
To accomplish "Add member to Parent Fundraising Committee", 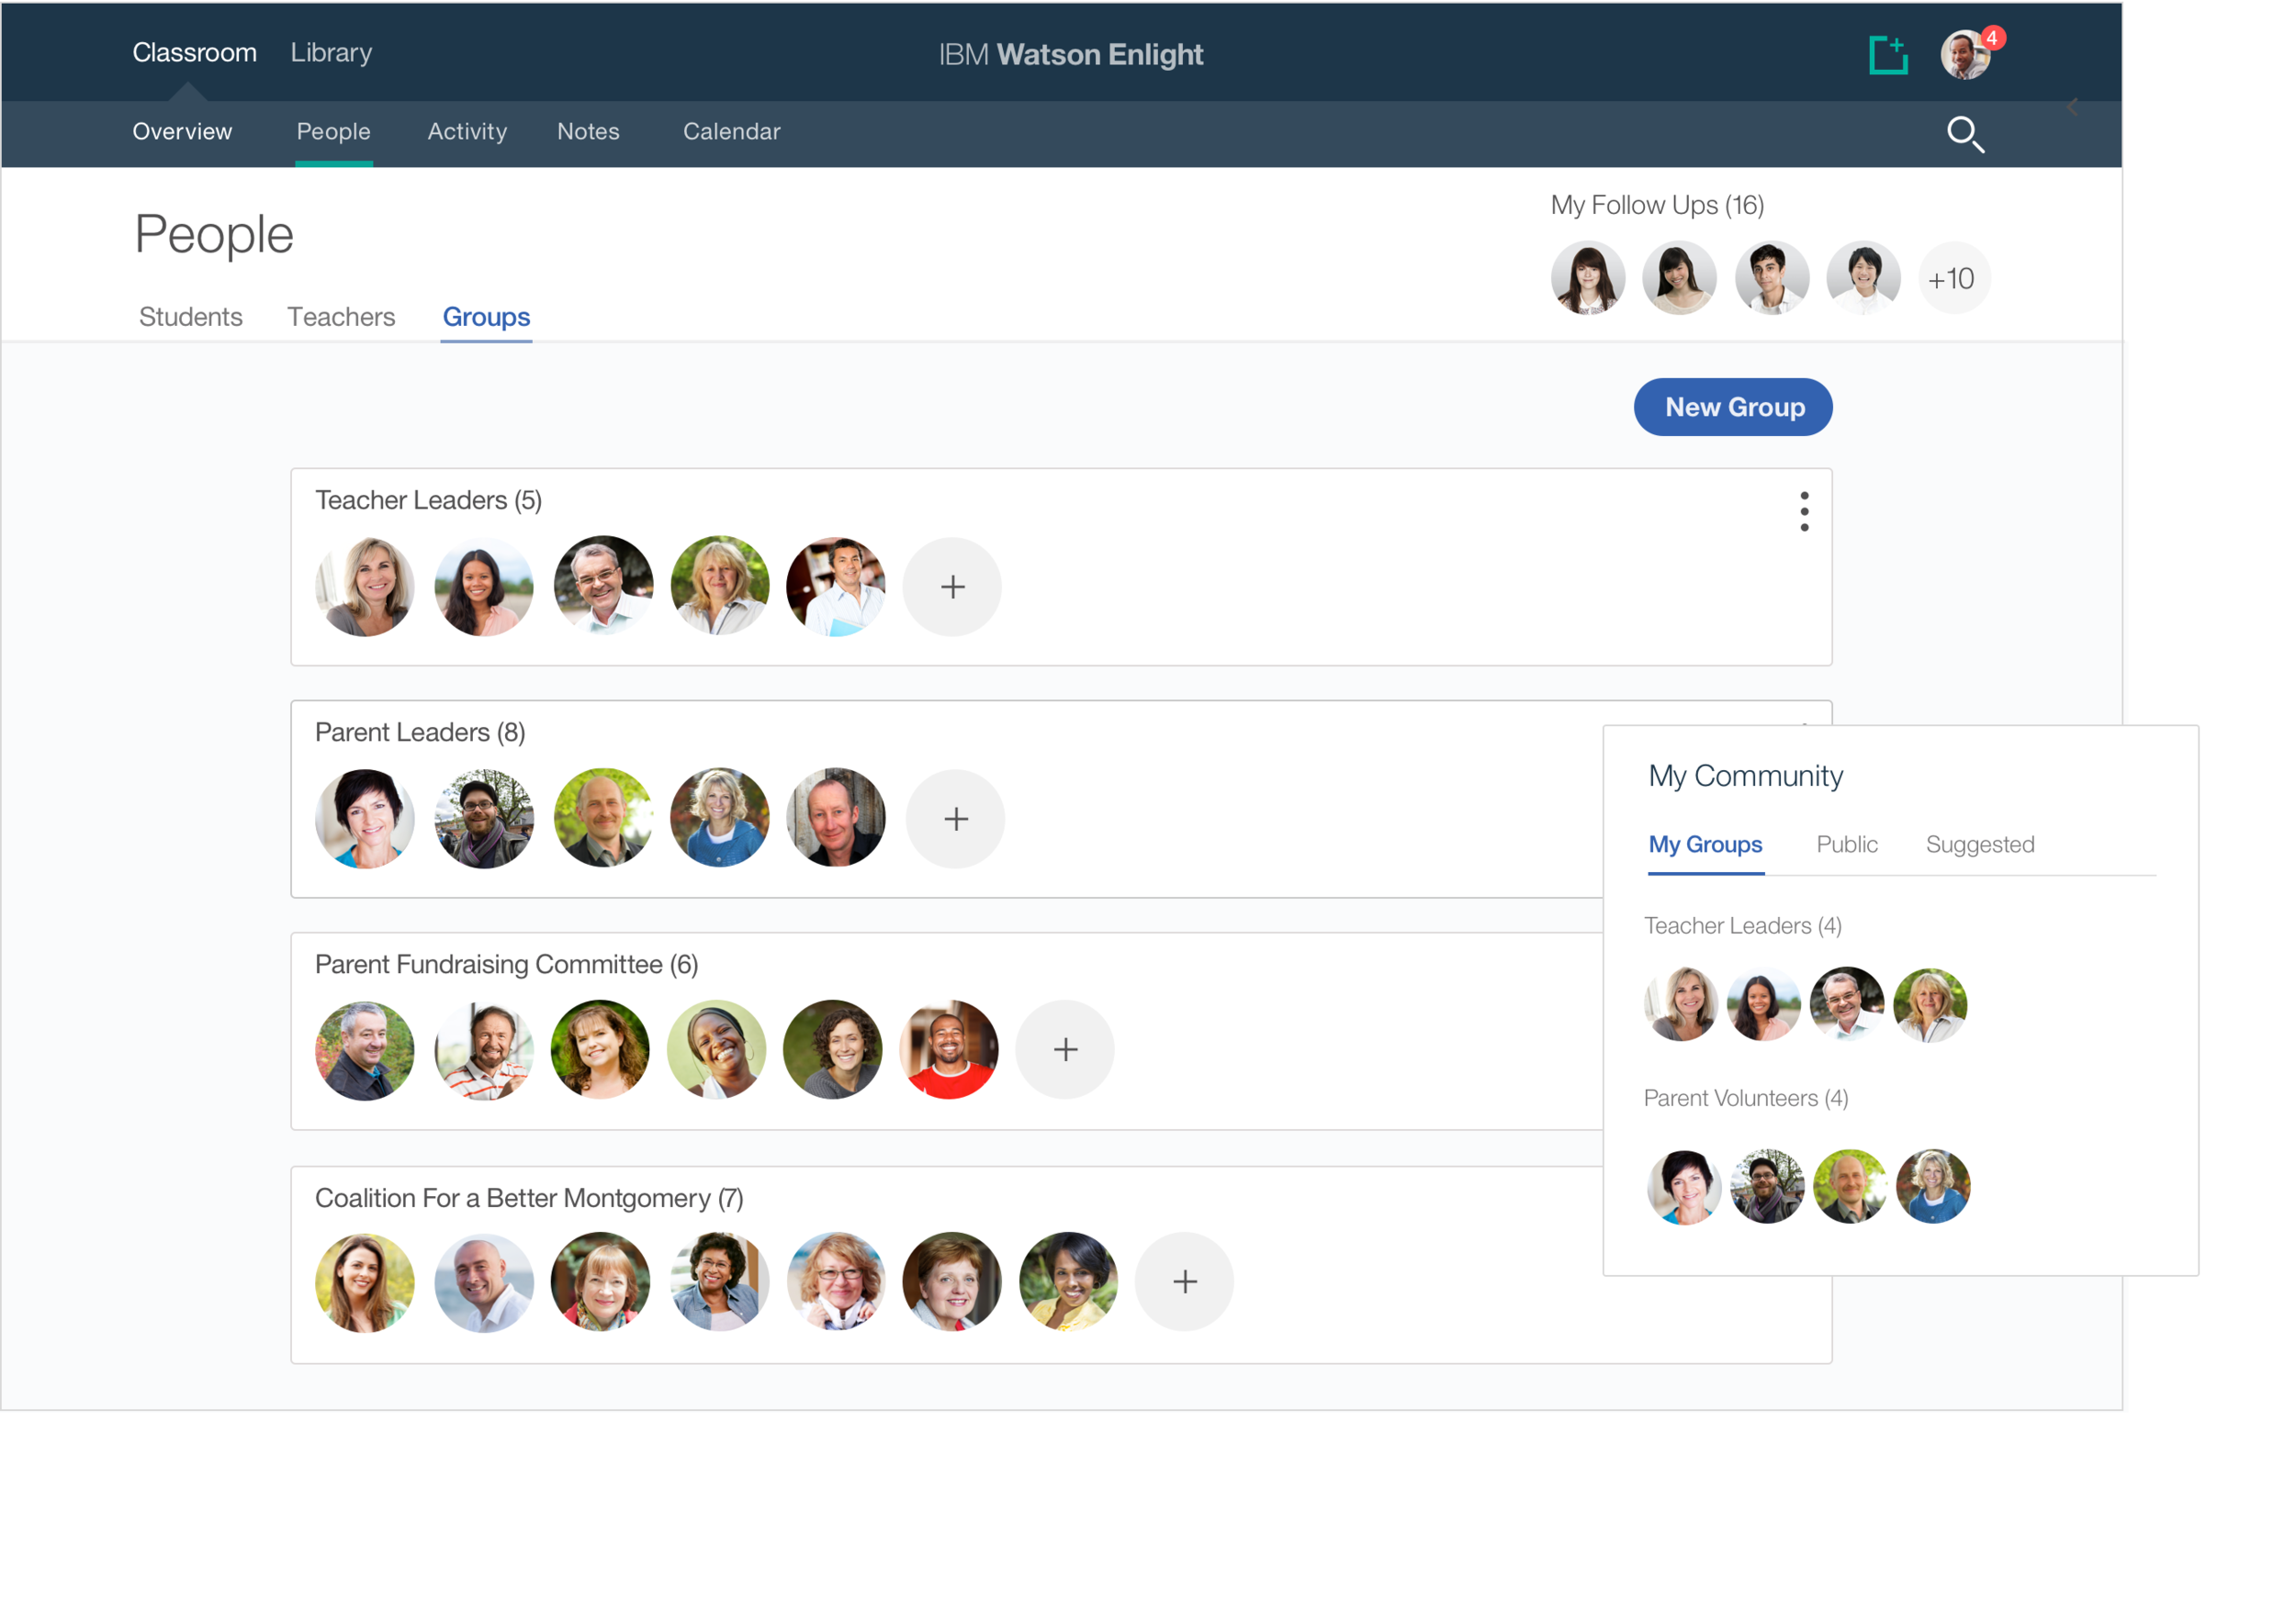I will [x=1065, y=1049].
